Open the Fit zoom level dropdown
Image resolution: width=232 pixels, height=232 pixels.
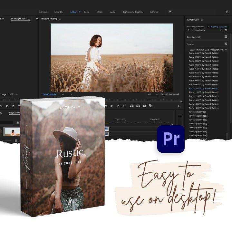(x=67, y=94)
